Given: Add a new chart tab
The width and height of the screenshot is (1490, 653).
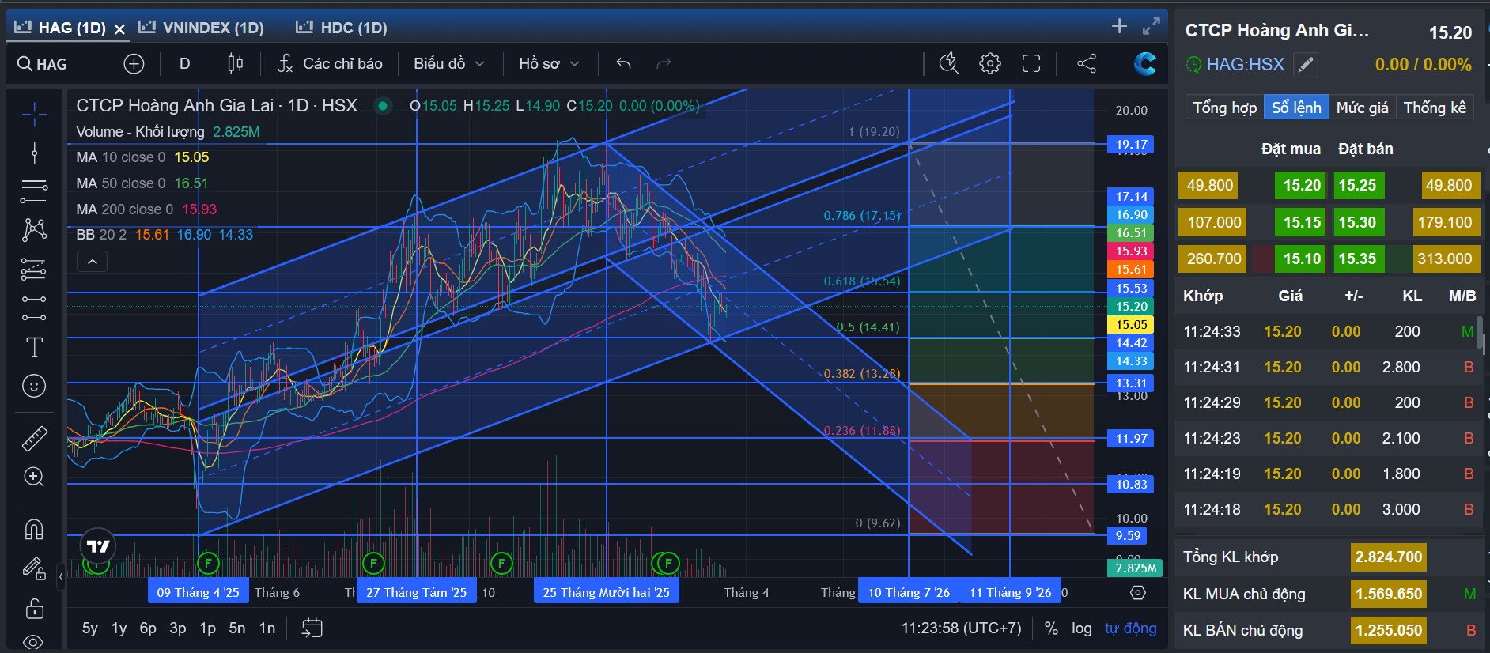Looking at the screenshot, I should pos(1119,26).
